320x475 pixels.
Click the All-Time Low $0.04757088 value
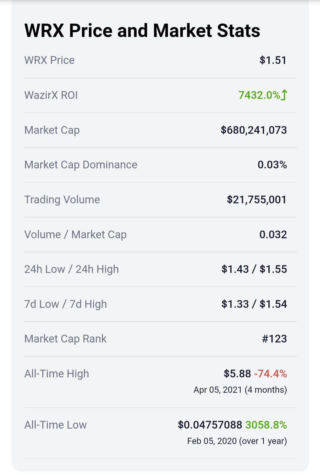coord(210,425)
